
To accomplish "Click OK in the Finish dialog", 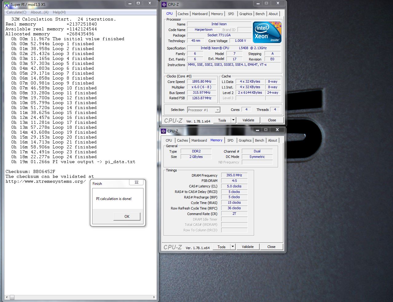I will [x=127, y=216].
